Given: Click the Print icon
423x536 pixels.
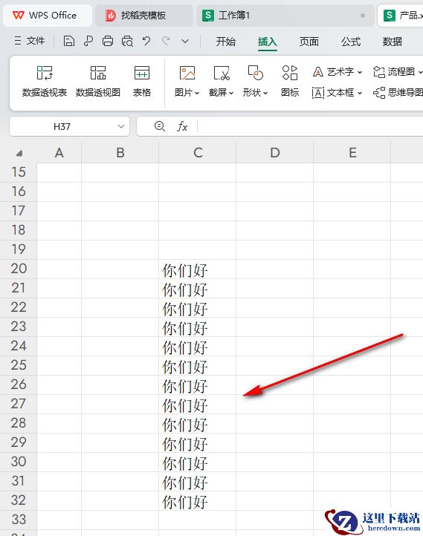Looking at the screenshot, I should pyautogui.click(x=108, y=42).
